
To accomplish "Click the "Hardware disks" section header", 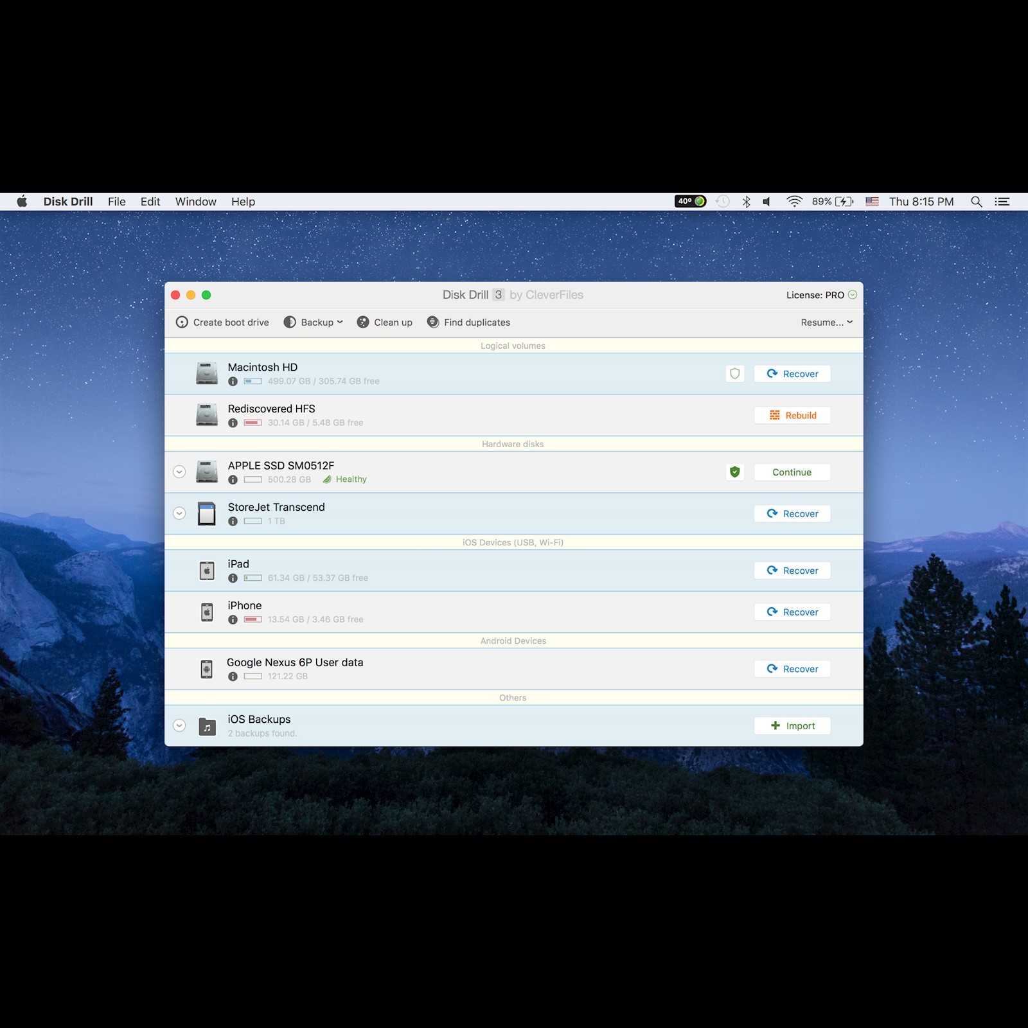I will point(513,444).
